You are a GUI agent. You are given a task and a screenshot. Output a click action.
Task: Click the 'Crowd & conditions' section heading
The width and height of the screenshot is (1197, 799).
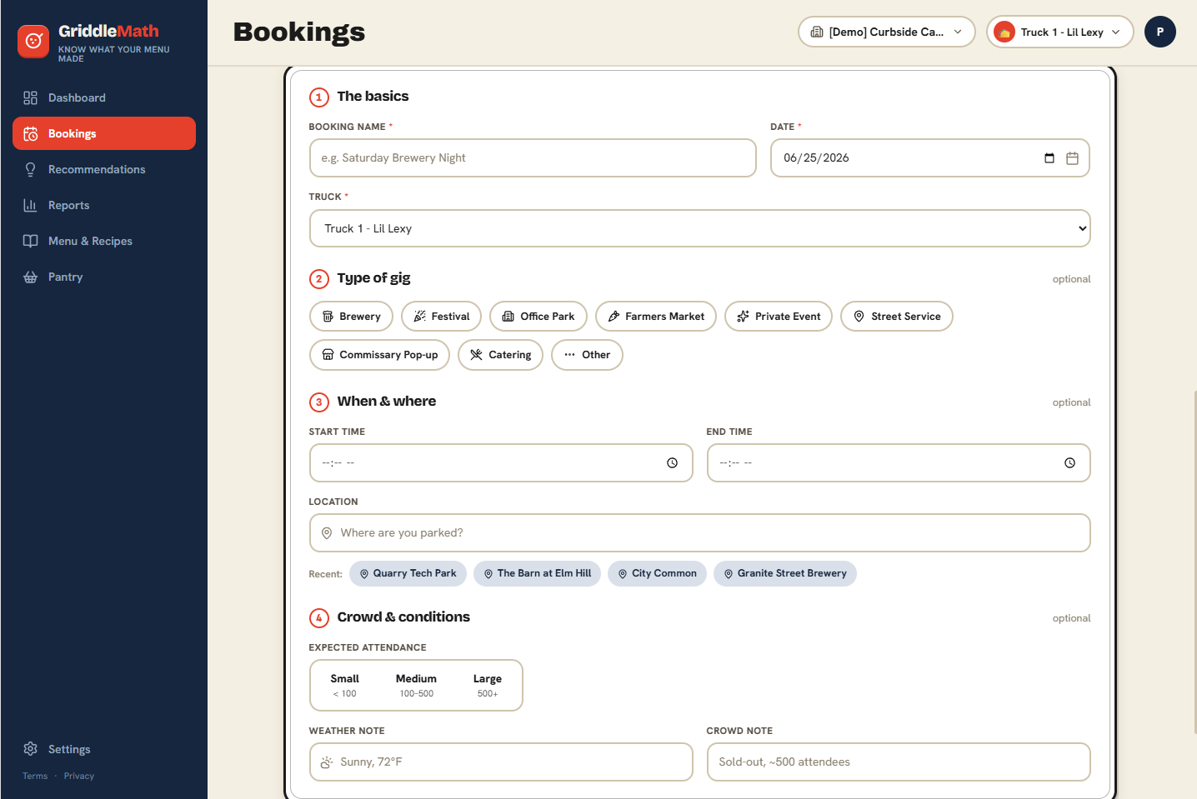pyautogui.click(x=403, y=617)
